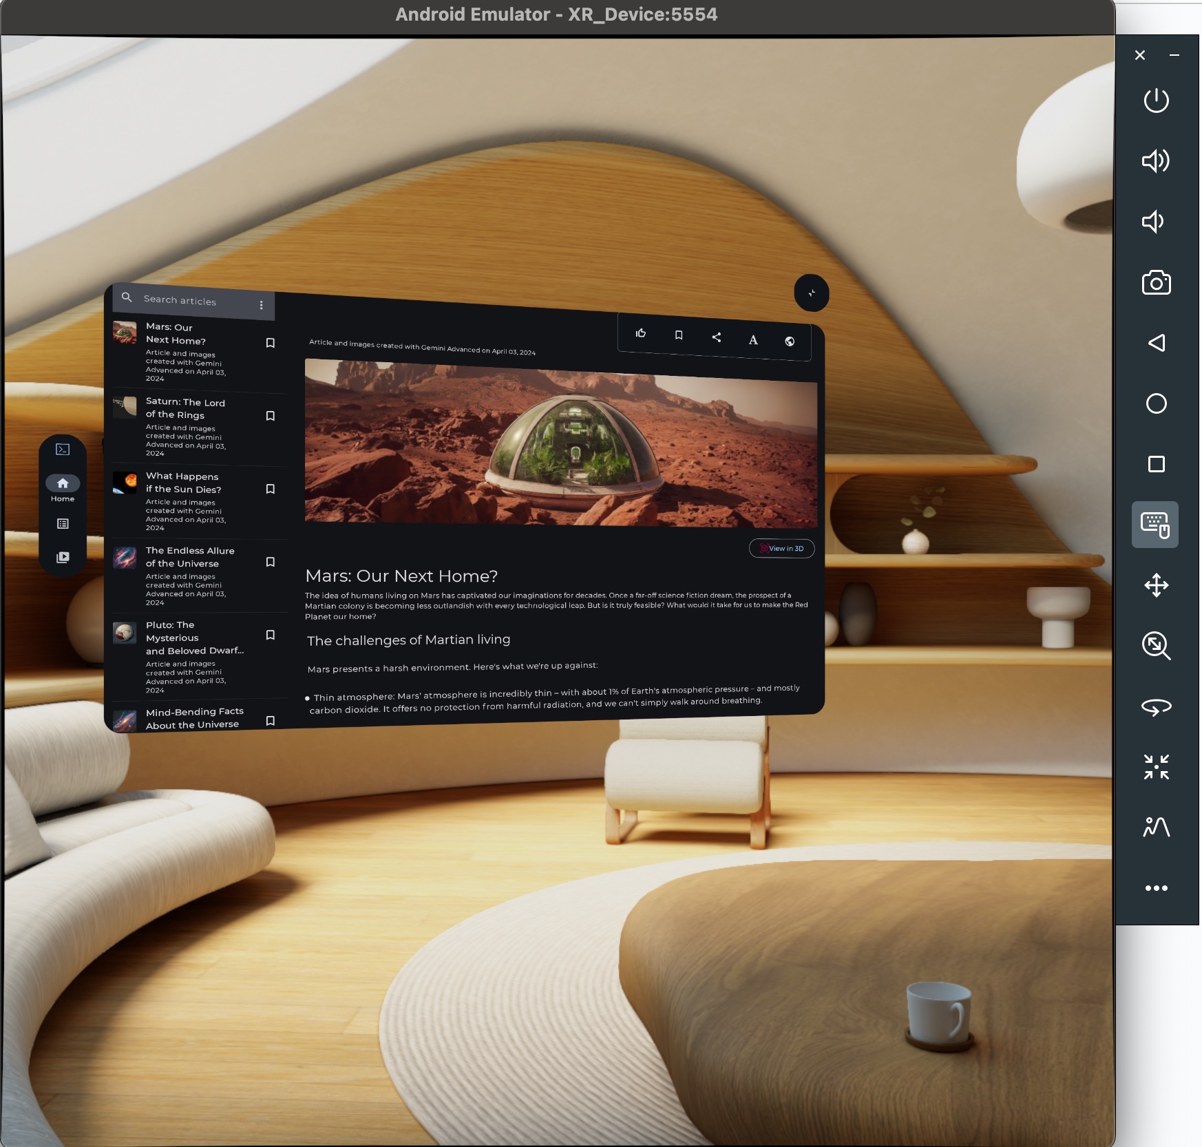Expand the article window with the plus control
The image size is (1202, 1147).
tap(812, 293)
